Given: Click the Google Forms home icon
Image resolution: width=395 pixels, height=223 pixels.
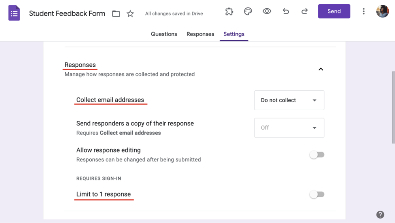Looking at the screenshot, I should coord(14,13).
